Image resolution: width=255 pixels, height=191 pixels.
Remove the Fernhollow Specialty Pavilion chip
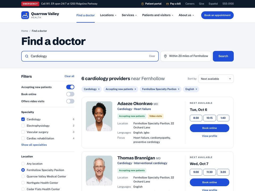178,89
